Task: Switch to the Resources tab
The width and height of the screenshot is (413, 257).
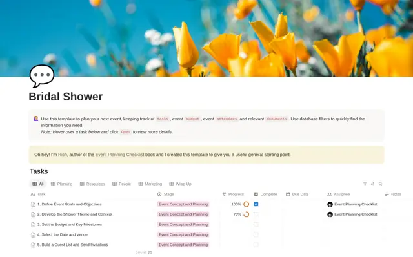Action: coord(92,184)
